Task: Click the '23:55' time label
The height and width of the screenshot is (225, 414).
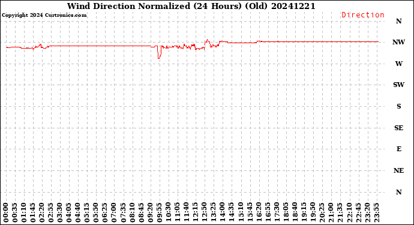Action: tap(377, 212)
